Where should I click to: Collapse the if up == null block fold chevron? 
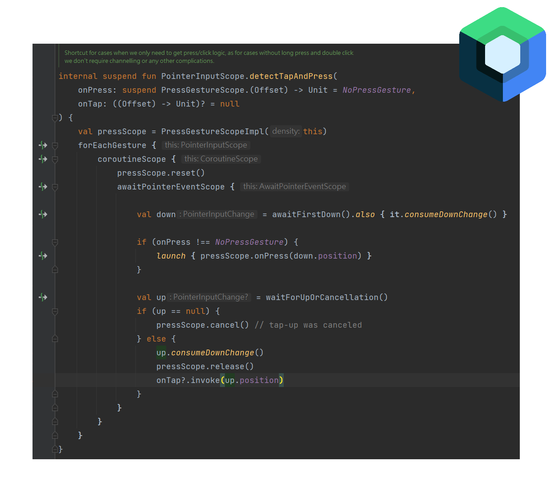click(54, 311)
